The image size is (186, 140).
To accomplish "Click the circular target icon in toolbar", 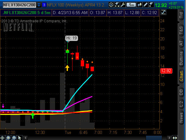I will [x=111, y=5].
